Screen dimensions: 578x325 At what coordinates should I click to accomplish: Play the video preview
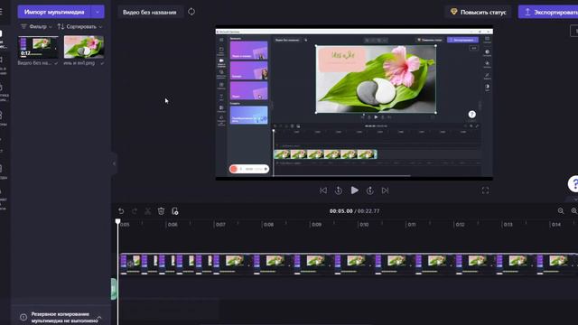[x=355, y=190]
